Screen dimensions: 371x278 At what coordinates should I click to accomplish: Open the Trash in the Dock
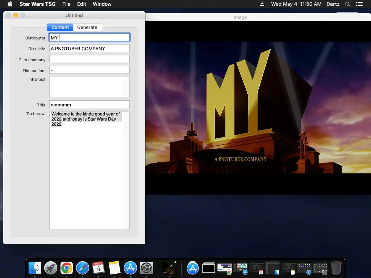(x=336, y=268)
